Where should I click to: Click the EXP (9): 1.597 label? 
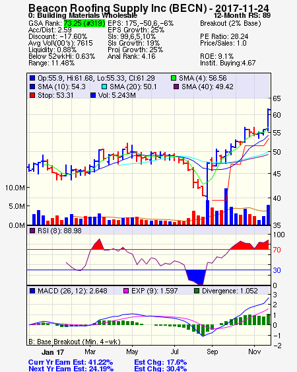[154, 291]
